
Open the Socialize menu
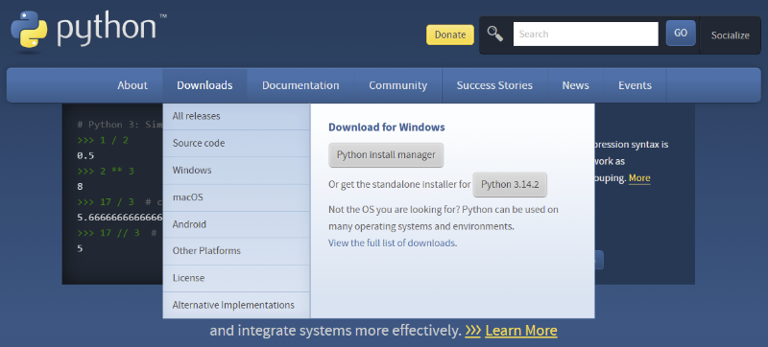coord(731,35)
